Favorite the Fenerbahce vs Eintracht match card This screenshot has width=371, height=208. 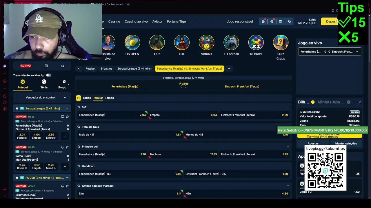pyautogui.click(x=67, y=117)
